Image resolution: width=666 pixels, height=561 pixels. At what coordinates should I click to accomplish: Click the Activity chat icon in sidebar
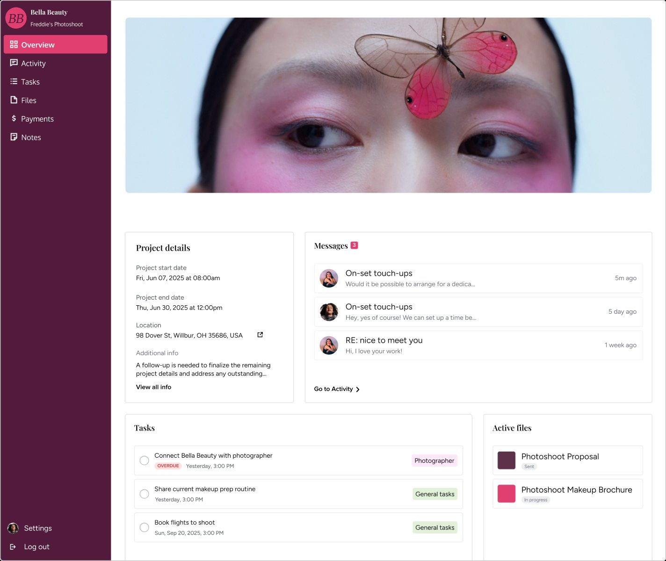[x=14, y=63]
